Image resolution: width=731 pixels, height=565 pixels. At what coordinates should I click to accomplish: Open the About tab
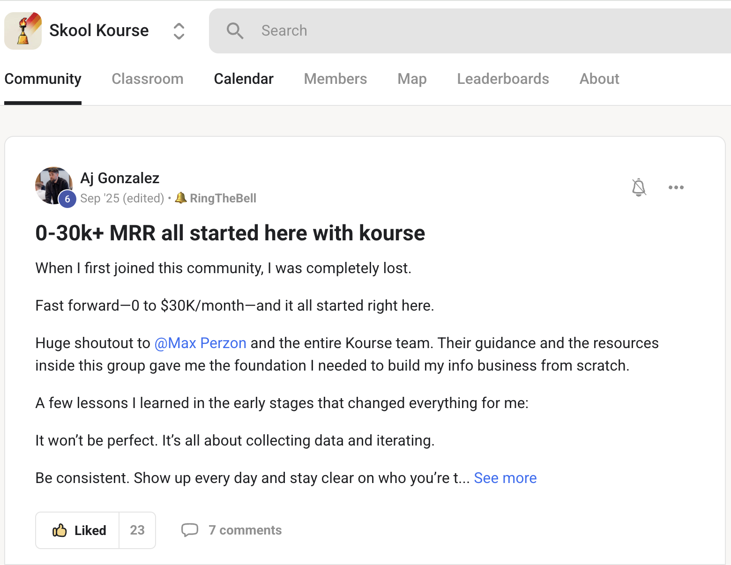click(x=599, y=79)
